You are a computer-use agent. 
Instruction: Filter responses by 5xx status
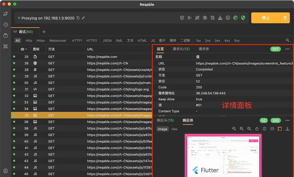point(237,41)
